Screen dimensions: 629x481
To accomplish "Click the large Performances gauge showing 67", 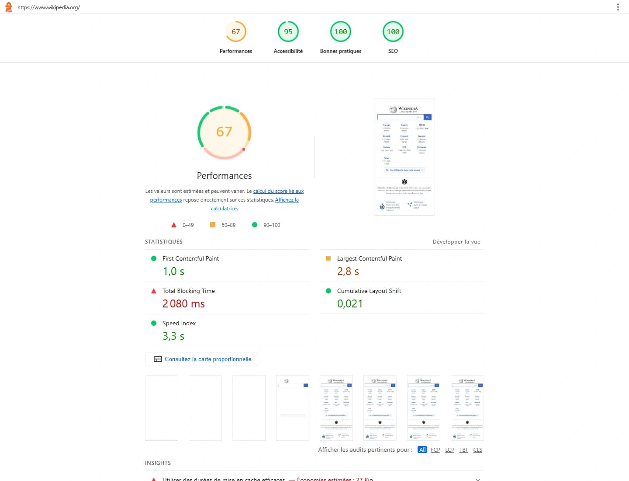I will [225, 132].
